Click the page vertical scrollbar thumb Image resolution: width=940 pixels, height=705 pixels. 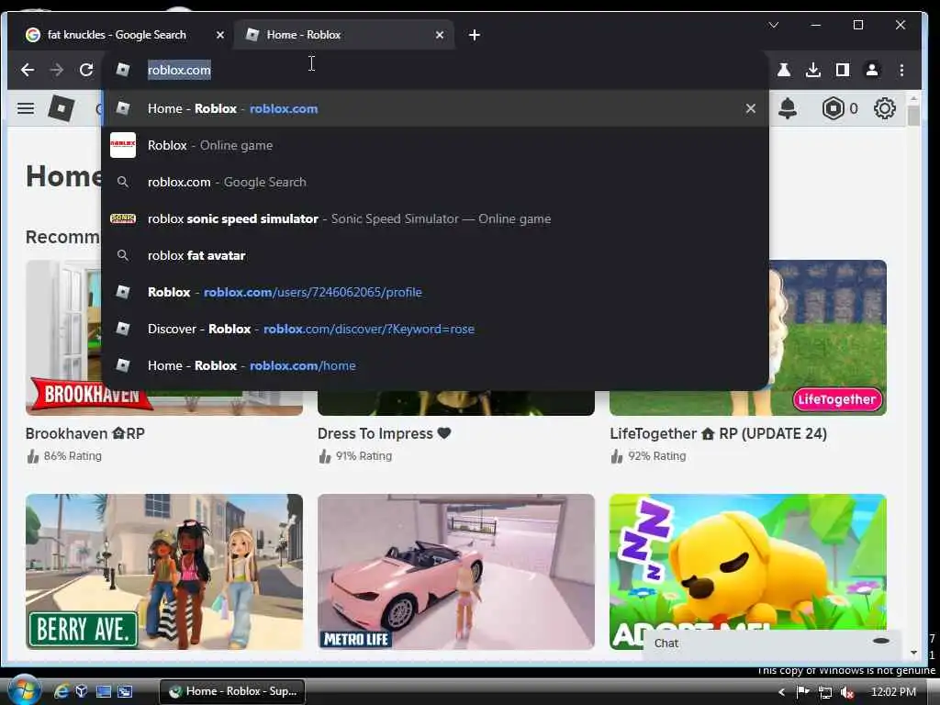tap(913, 115)
